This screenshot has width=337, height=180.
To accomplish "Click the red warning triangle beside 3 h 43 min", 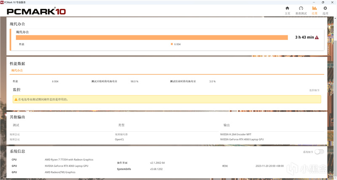I will point(317,37).
